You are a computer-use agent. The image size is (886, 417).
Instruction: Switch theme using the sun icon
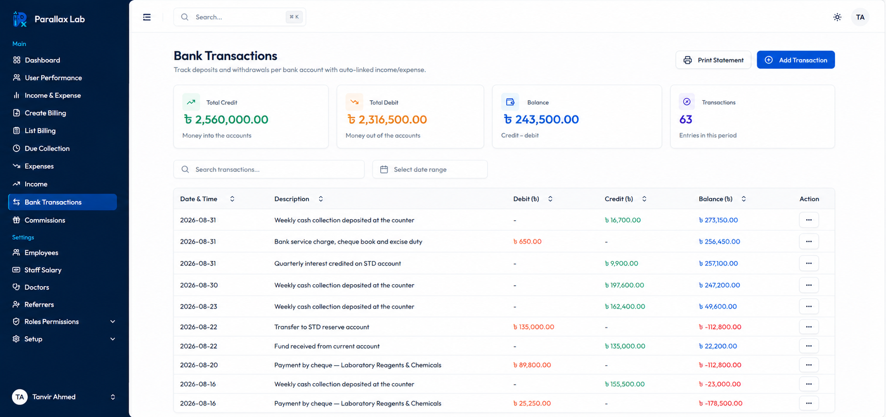pyautogui.click(x=837, y=17)
